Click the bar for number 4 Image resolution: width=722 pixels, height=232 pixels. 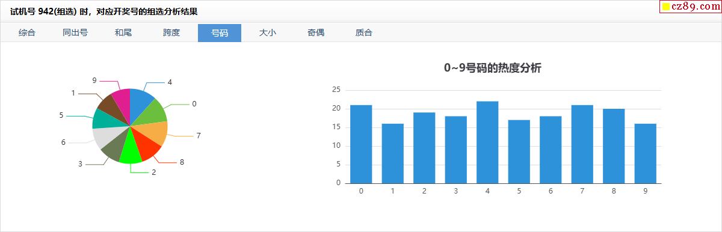487,142
